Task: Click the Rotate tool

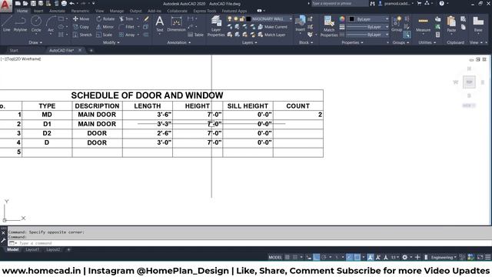Action: point(105,18)
